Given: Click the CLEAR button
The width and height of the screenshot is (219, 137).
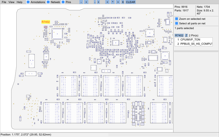Looking at the screenshot, I should click(131, 2).
